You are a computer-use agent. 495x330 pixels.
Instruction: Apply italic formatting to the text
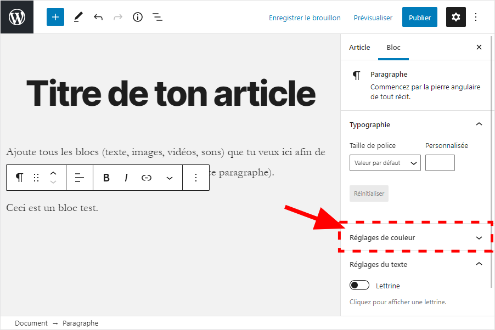coord(126,178)
